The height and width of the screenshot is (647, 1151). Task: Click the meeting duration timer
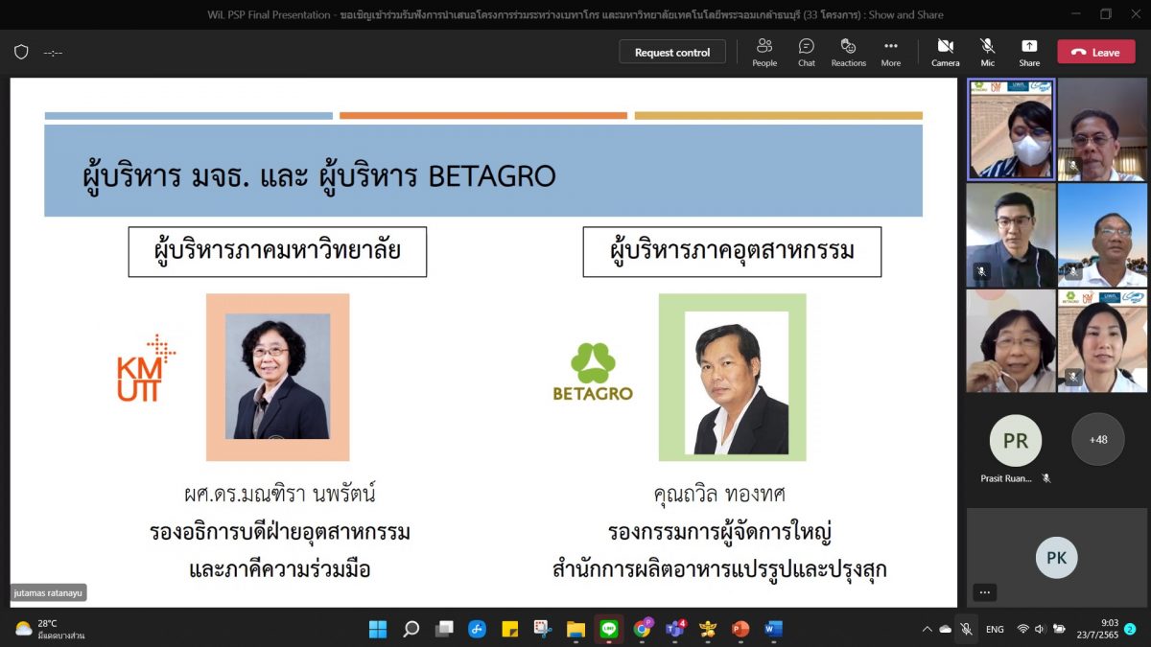pyautogui.click(x=53, y=53)
